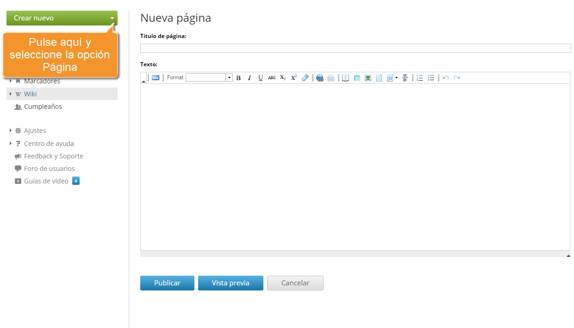This screenshot has width=574, height=328.
Task: Click the Título de página input field
Action: click(356, 48)
